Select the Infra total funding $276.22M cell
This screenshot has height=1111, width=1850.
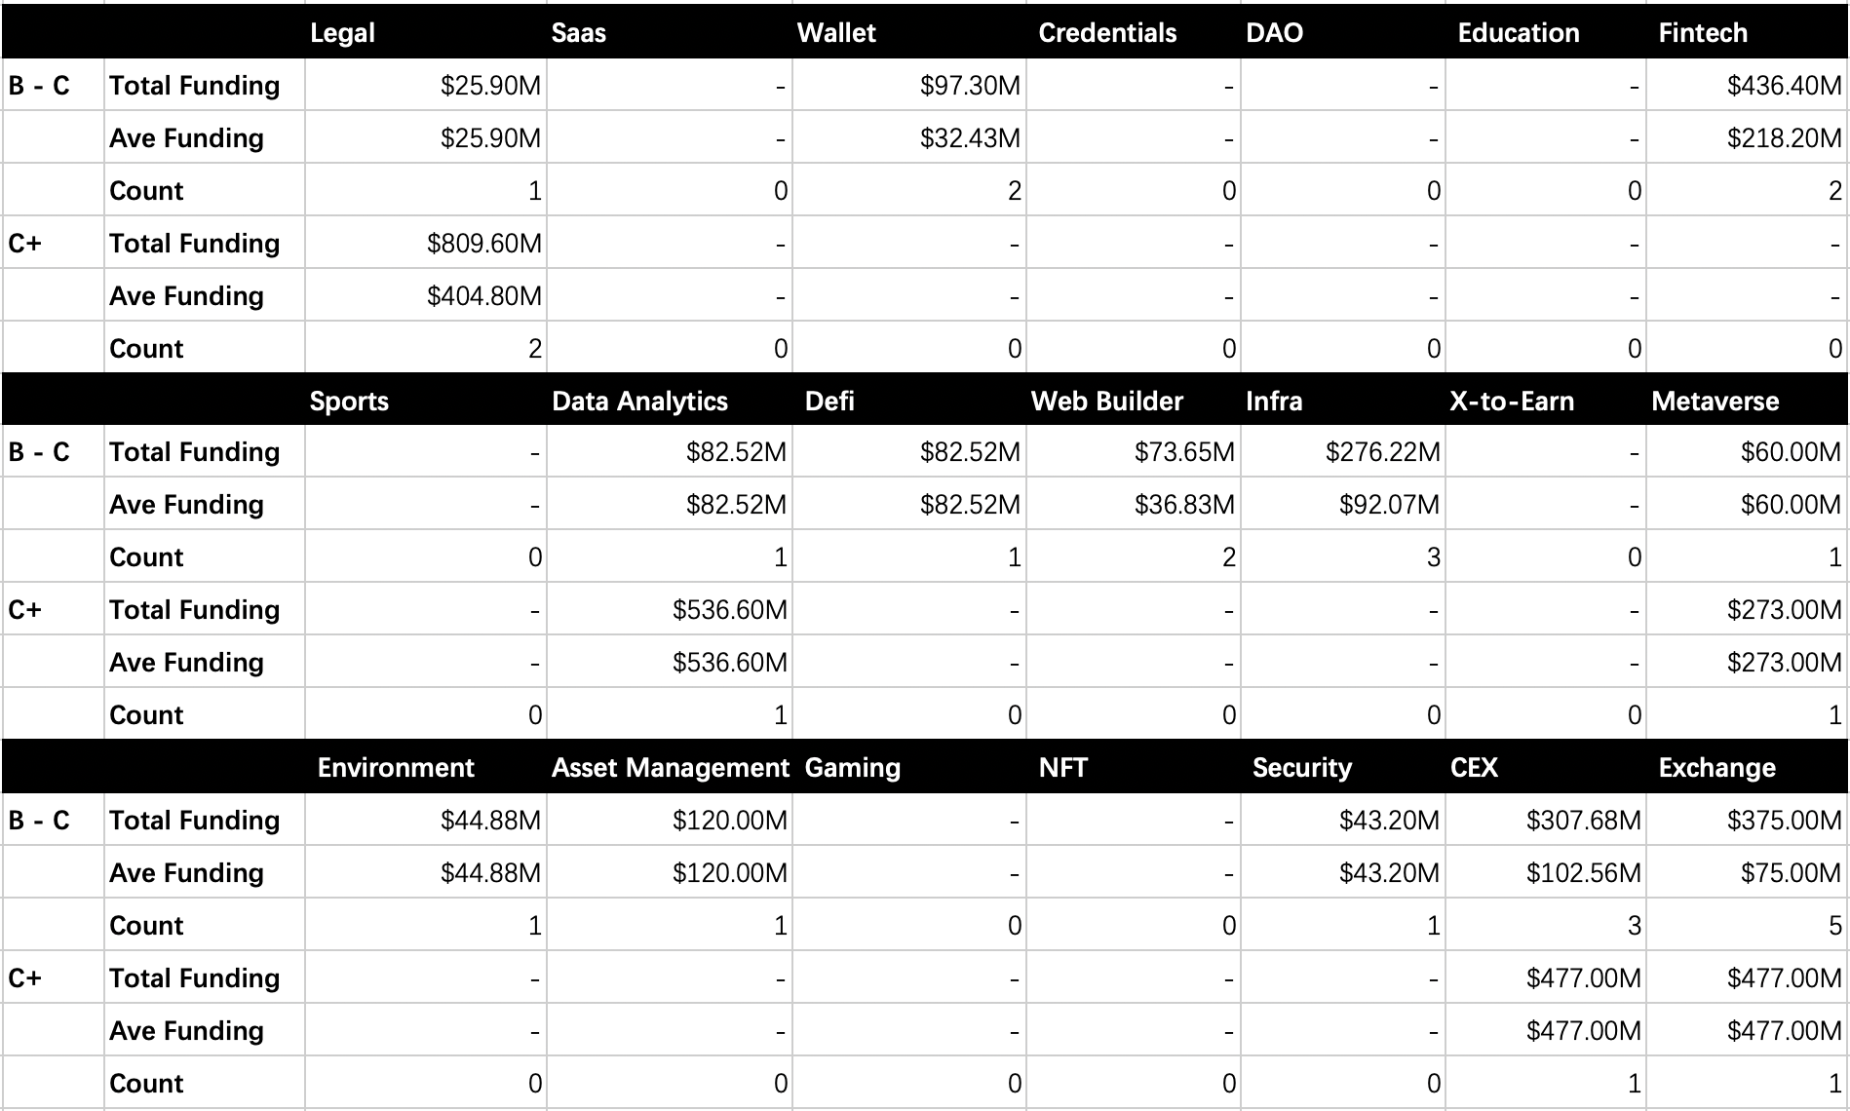point(1343,451)
